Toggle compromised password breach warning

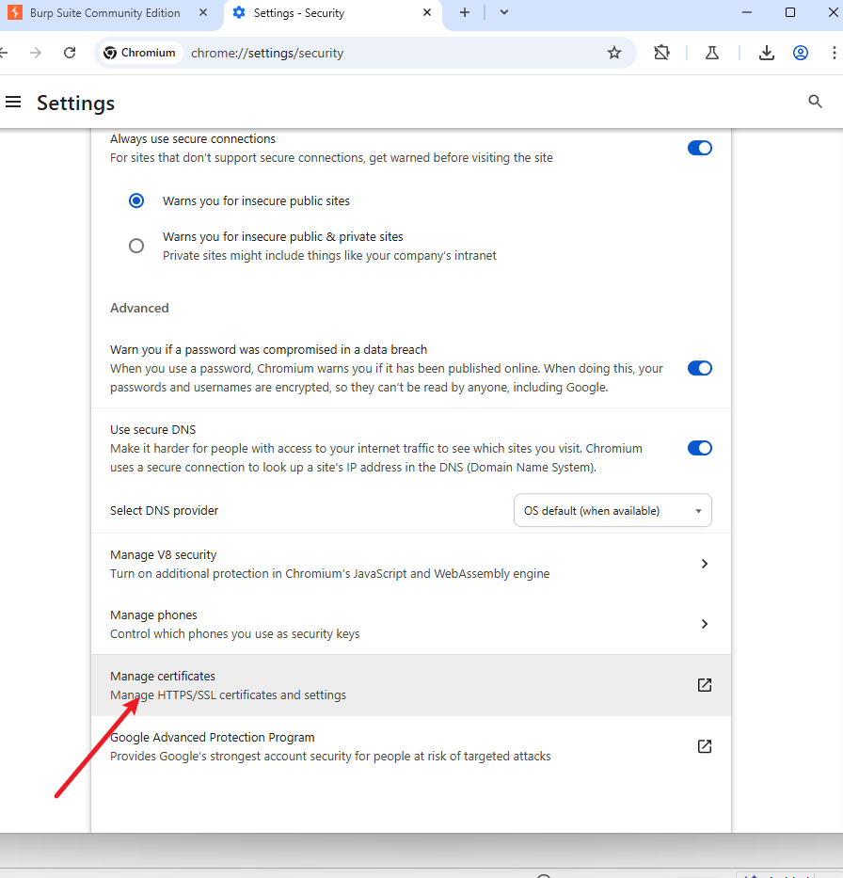pyautogui.click(x=700, y=368)
